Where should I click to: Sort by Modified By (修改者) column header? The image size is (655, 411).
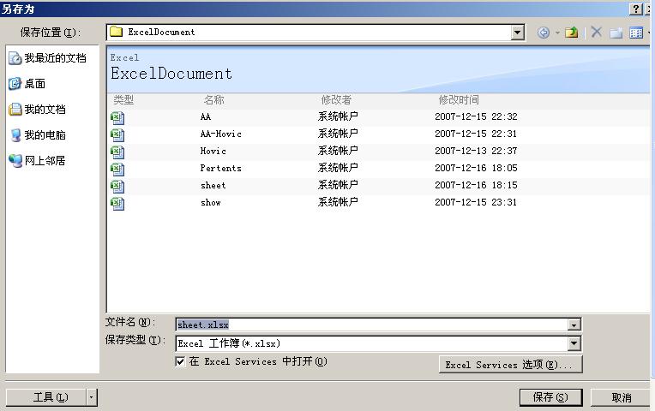click(x=336, y=99)
